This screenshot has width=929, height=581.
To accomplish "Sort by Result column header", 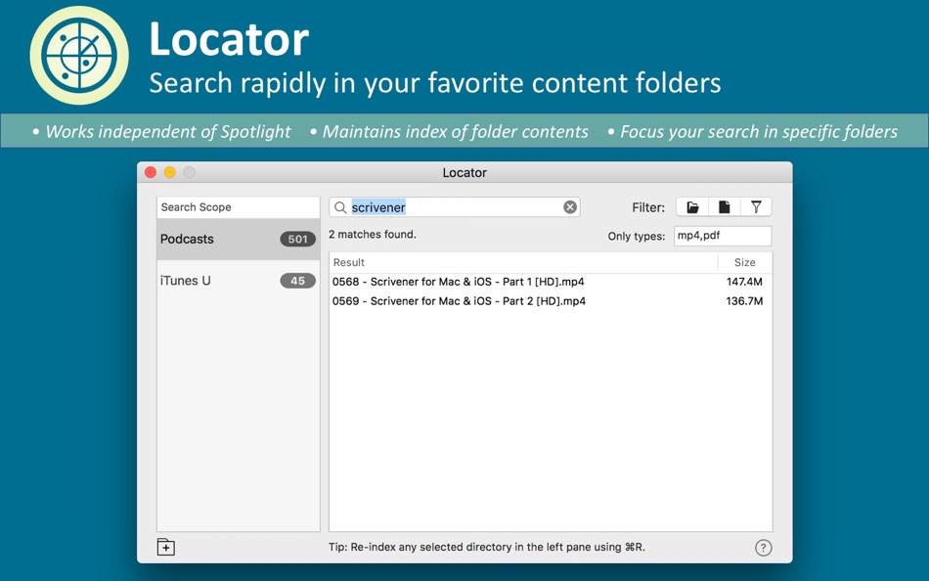I will point(523,262).
